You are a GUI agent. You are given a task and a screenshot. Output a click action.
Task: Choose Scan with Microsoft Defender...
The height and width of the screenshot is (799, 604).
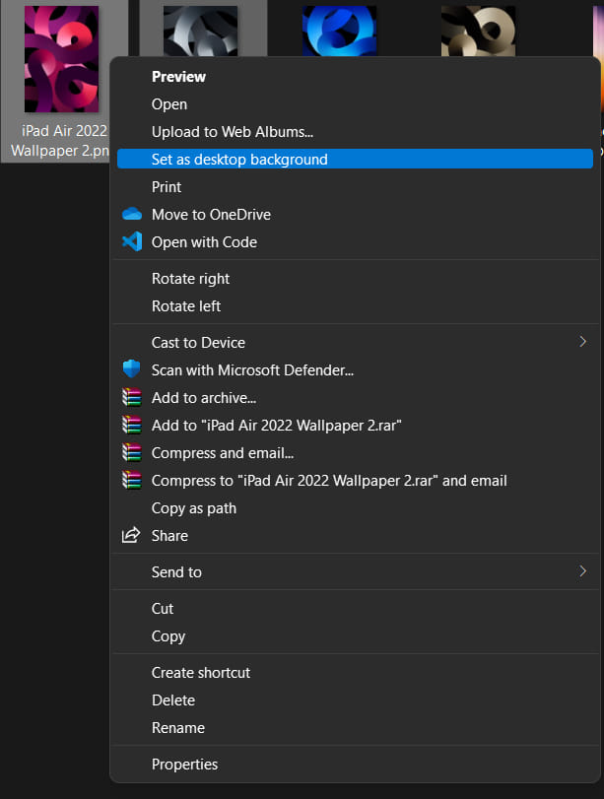tap(355, 370)
